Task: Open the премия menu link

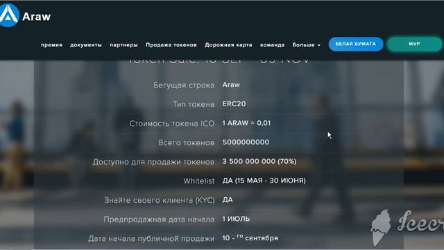Action: point(51,45)
